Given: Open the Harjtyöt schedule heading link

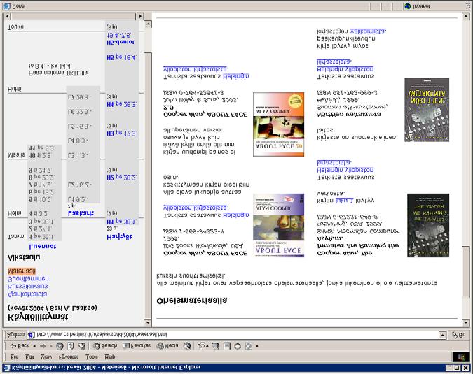Looking at the screenshot, I should pyautogui.click(x=119, y=237).
